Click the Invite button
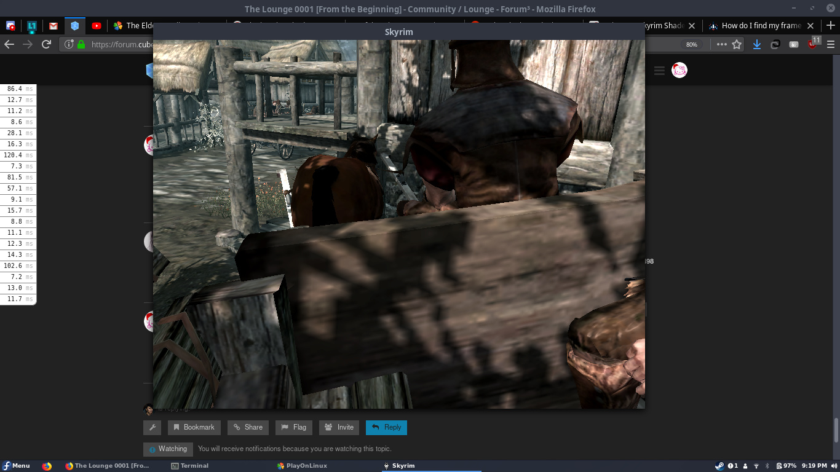 [x=339, y=427]
